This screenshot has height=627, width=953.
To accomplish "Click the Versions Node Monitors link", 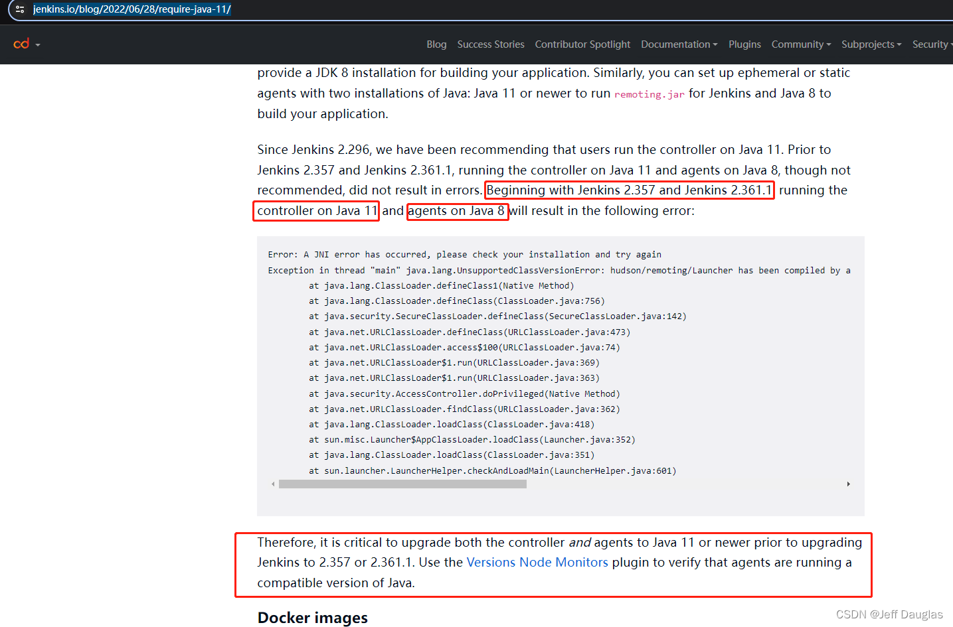I will [537, 562].
